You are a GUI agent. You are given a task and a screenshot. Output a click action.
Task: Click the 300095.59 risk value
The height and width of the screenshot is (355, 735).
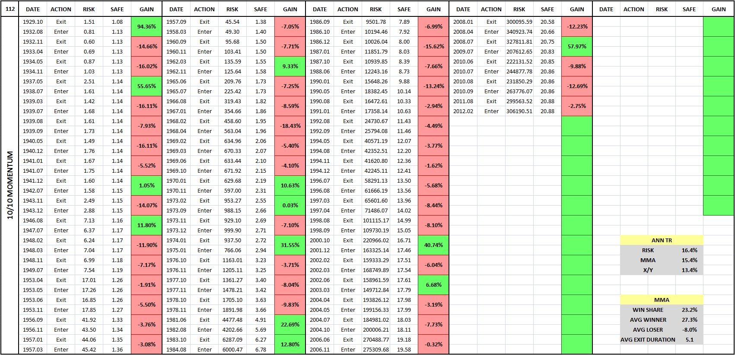point(519,22)
